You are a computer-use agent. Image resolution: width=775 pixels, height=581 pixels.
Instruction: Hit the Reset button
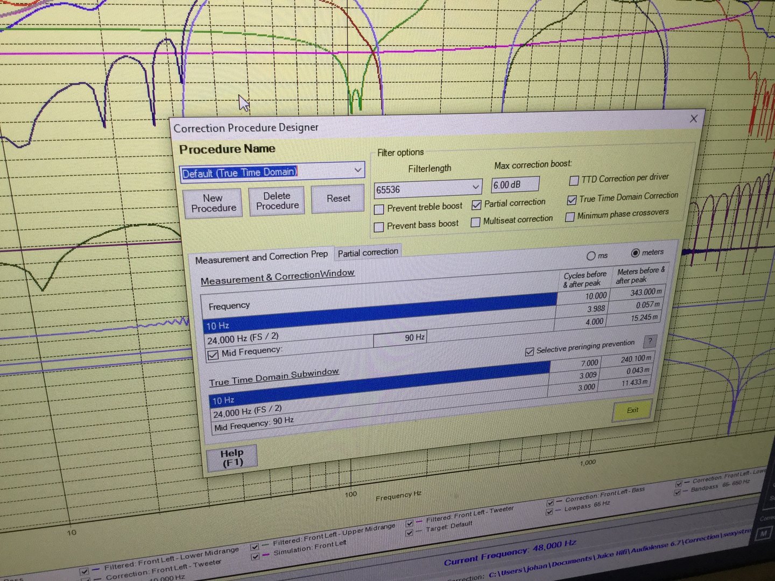pyautogui.click(x=338, y=199)
